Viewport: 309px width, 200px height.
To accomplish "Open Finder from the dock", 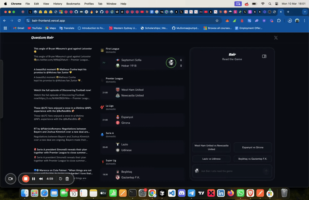I will pos(25,193).
